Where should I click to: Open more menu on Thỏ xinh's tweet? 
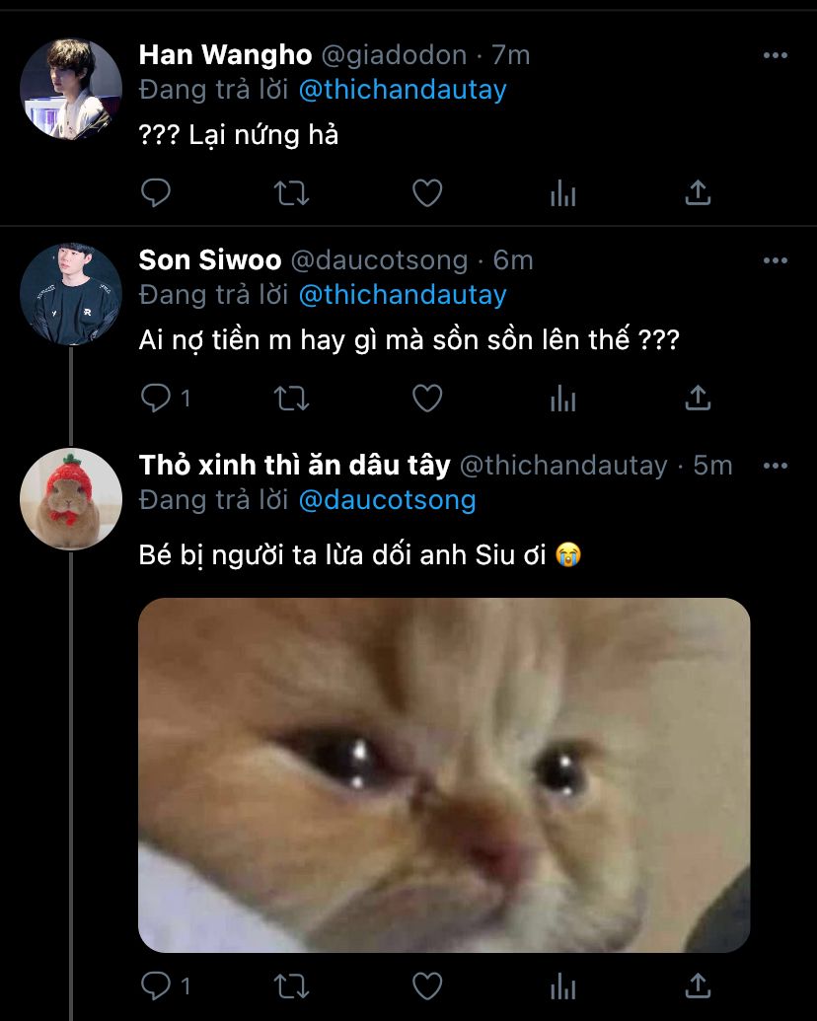tap(776, 466)
